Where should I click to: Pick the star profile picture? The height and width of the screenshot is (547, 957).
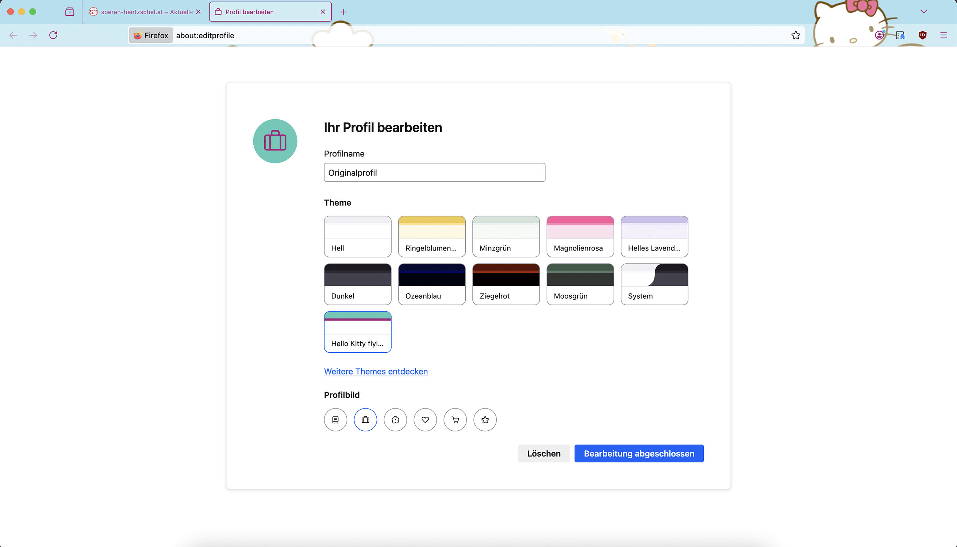pos(485,420)
